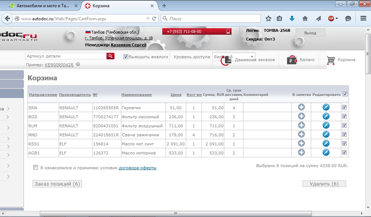Edit the Свеча зажигания cart row

point(326,134)
